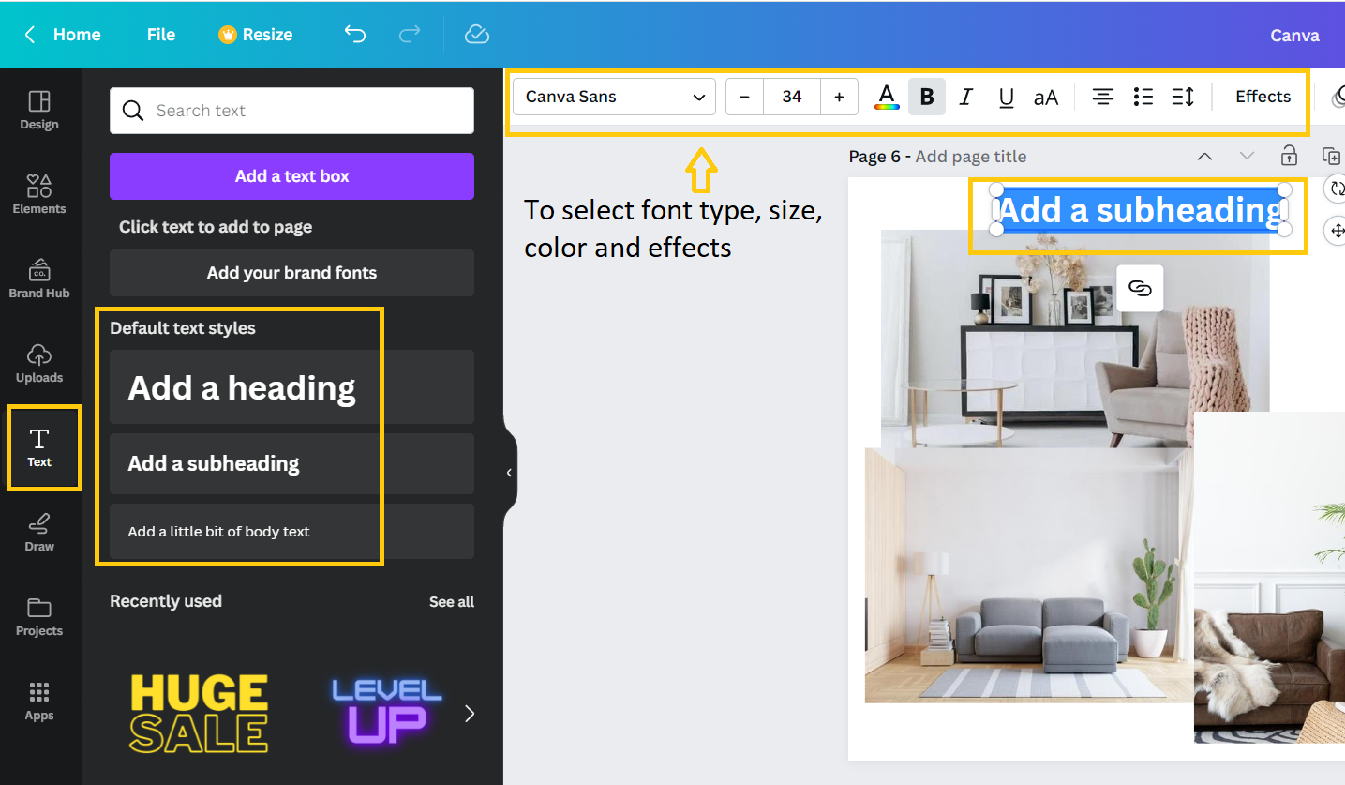1345x785 pixels.
Task: Toggle uppercase text (aA)
Action: pyautogui.click(x=1046, y=97)
